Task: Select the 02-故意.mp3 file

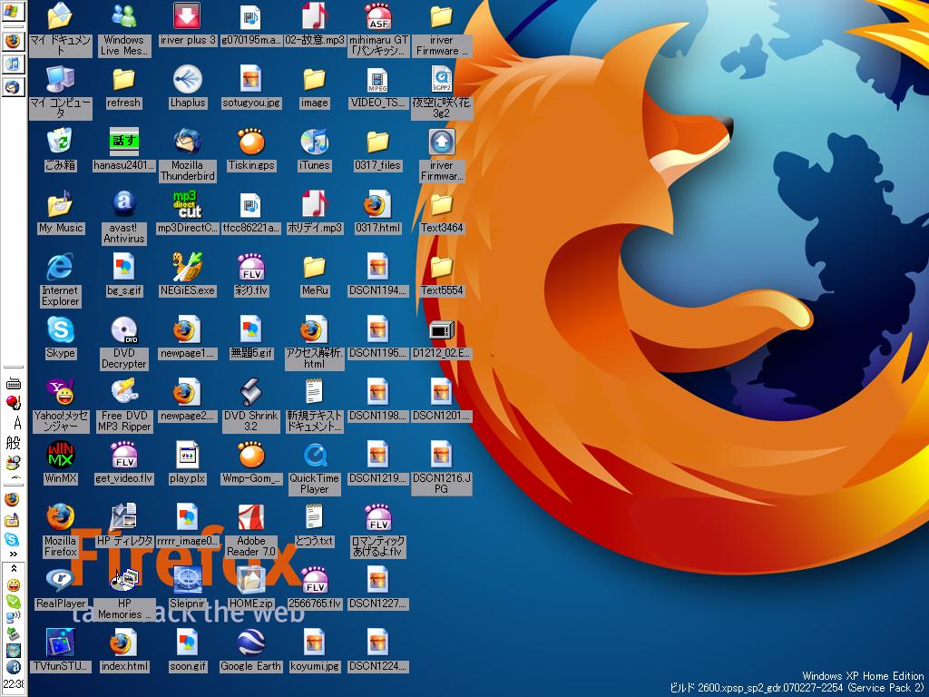Action: (314, 24)
